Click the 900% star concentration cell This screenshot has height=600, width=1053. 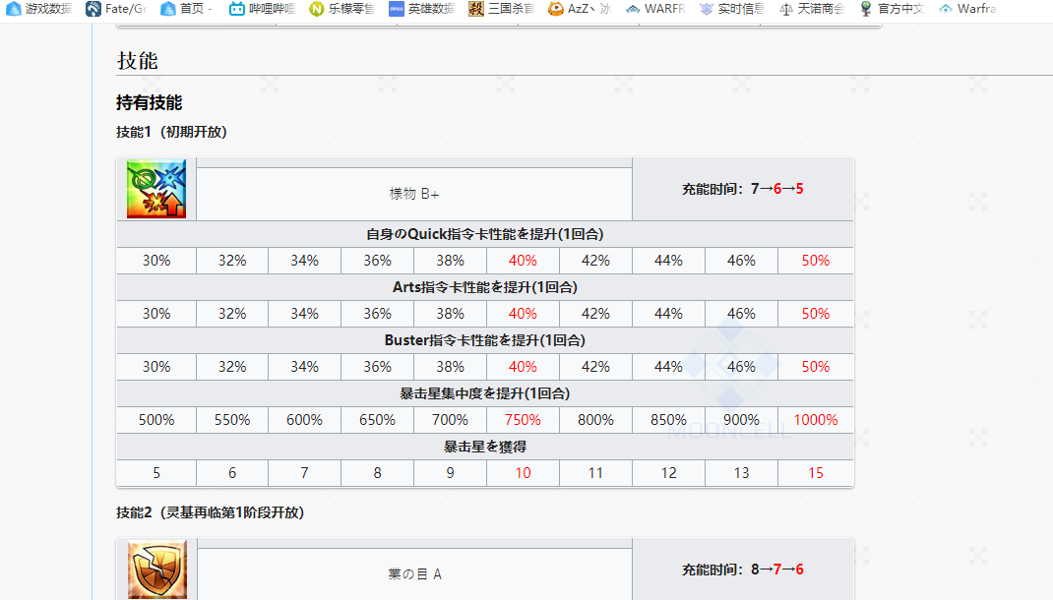tap(741, 419)
